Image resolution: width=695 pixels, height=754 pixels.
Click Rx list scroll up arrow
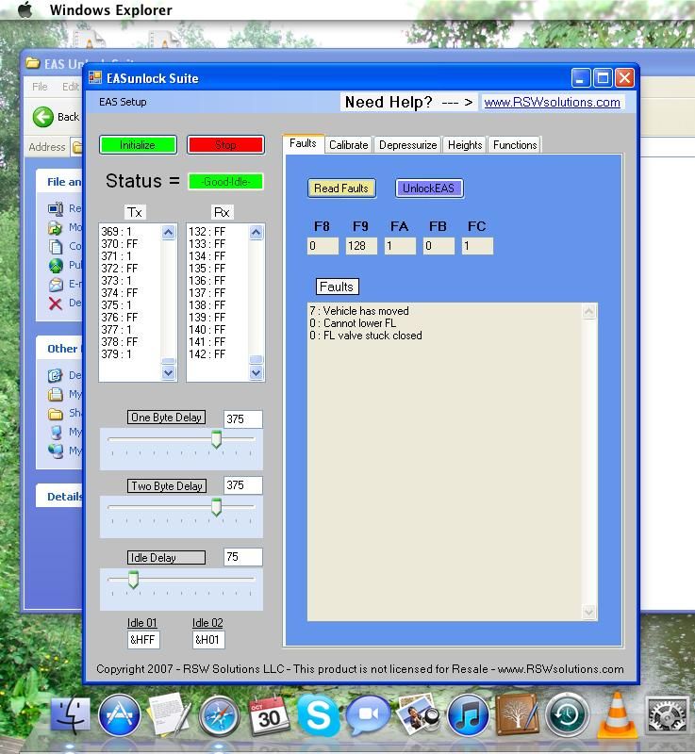[x=256, y=233]
